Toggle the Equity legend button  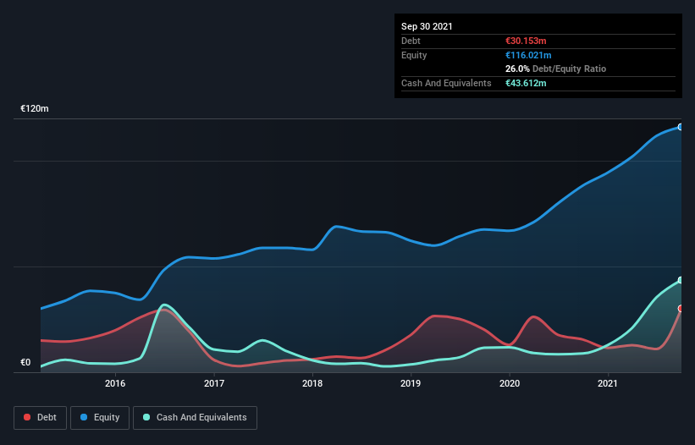point(100,418)
